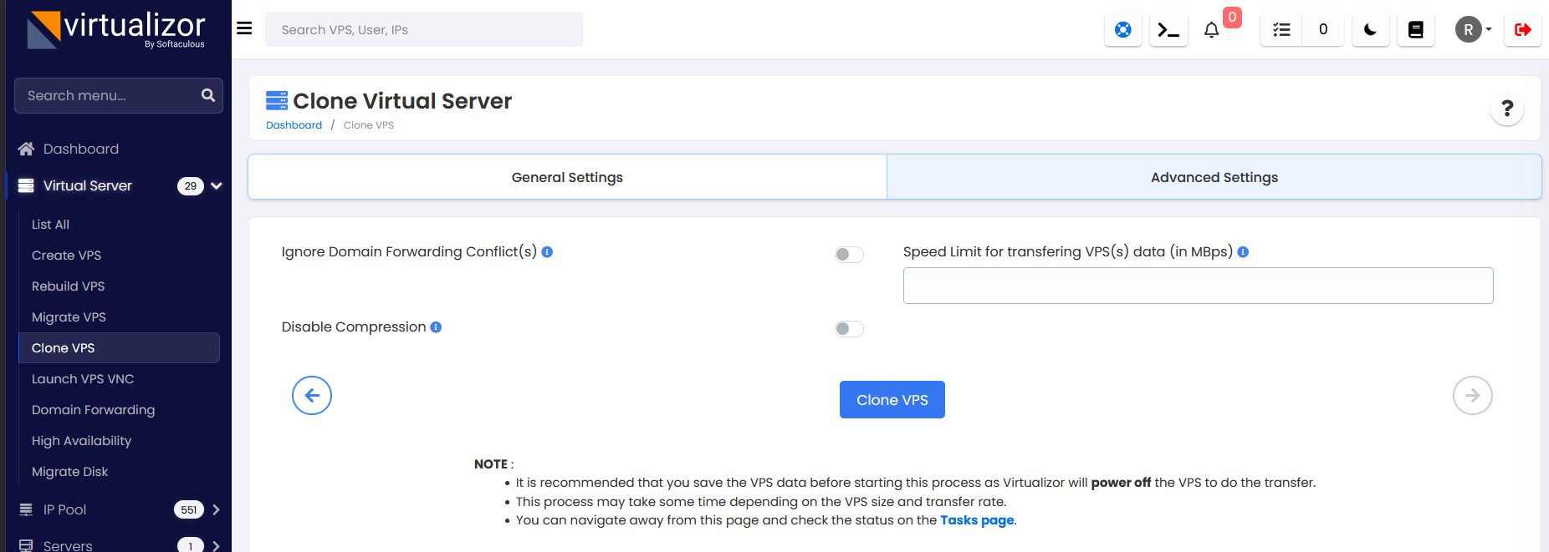
Task: Open the Tasks page link
Action: click(x=976, y=520)
